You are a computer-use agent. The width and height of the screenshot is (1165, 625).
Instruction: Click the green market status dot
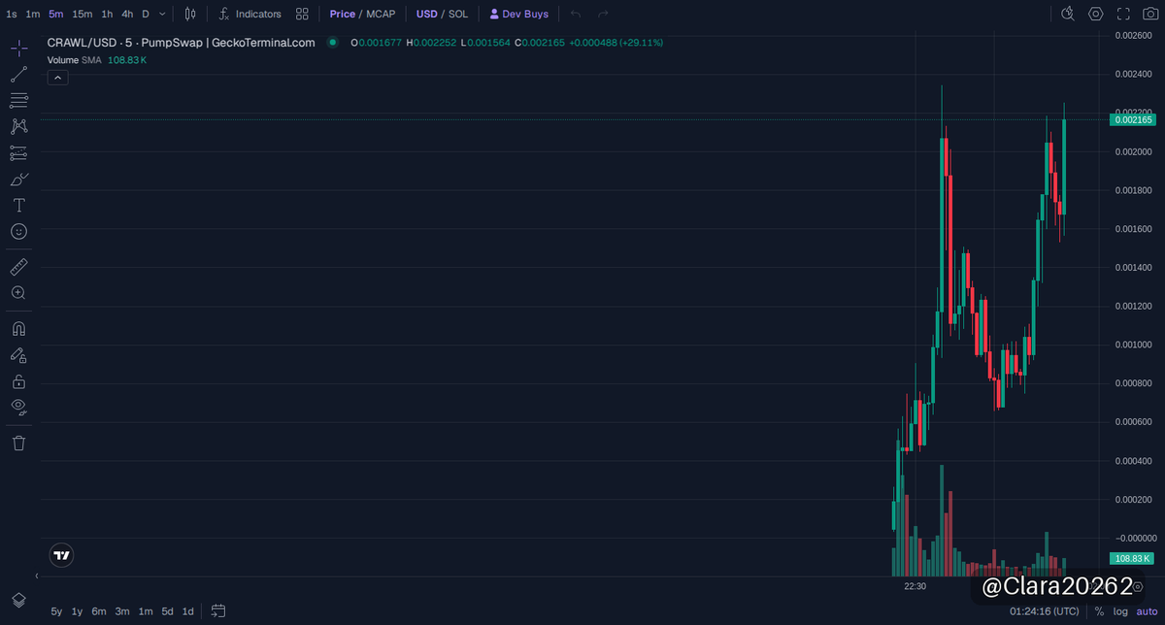[x=333, y=43]
